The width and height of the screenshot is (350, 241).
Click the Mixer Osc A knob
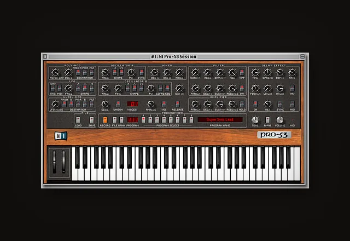click(154, 72)
